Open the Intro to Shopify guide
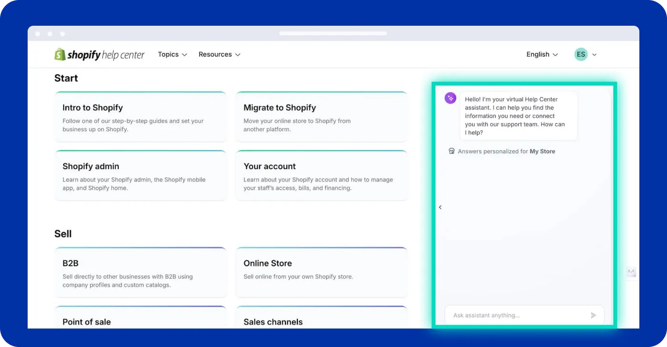This screenshot has height=347, width=667. (x=140, y=116)
